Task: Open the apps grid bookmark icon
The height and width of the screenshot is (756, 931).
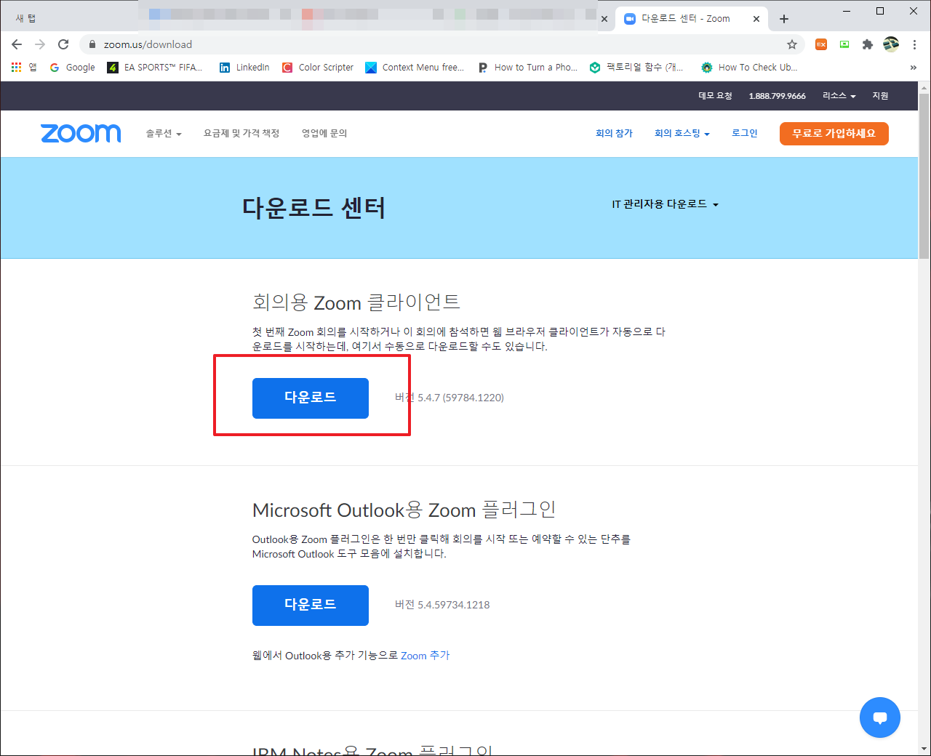Action: tap(16, 67)
